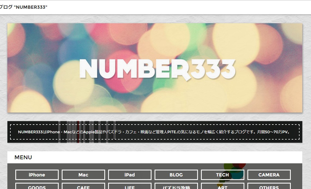
Task: Click the MENU section heading
Action: tap(23, 157)
